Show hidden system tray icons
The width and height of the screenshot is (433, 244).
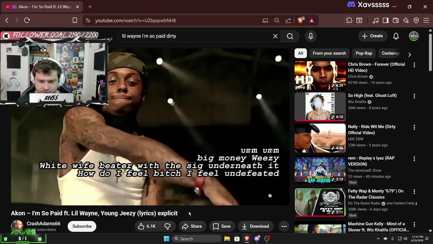[378, 239]
